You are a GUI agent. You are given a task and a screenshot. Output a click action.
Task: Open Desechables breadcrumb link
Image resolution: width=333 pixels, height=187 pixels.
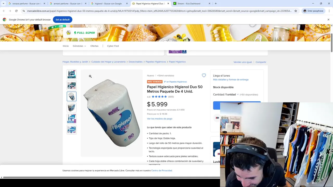pyautogui.click(x=136, y=62)
